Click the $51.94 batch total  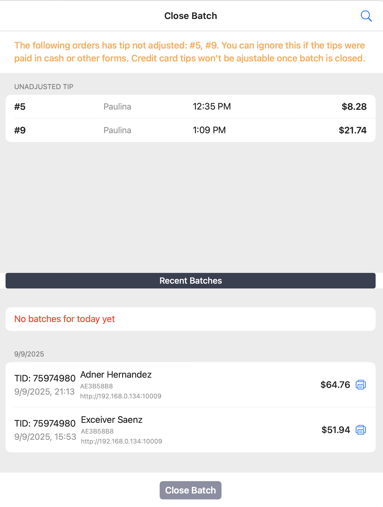[x=336, y=430]
